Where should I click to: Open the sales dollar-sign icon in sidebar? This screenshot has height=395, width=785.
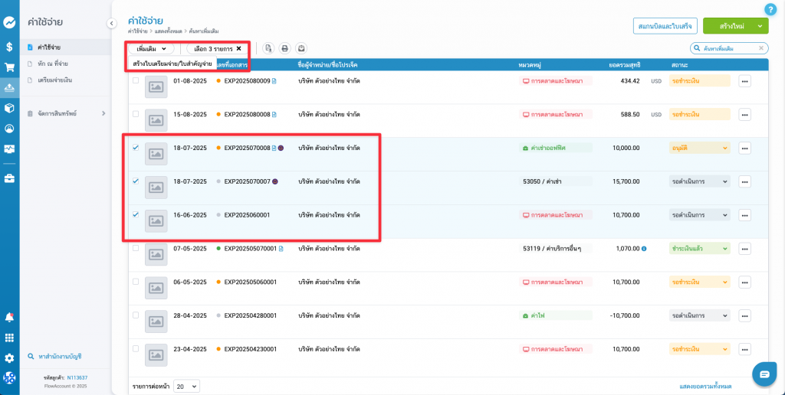[9, 47]
